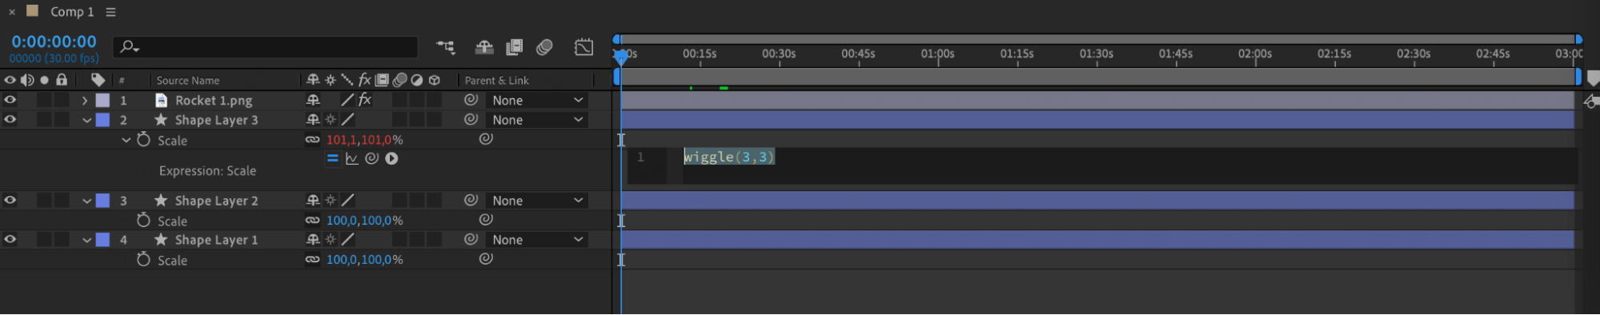Screen dimensions: 1600x315
Task: Hide Shape Layer 2 using eye icon
Action: (x=10, y=200)
